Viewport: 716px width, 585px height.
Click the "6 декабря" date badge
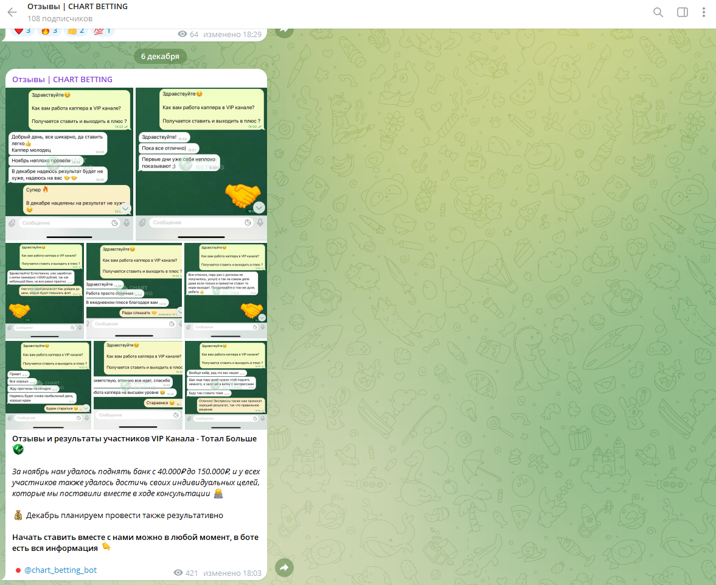[x=160, y=57]
